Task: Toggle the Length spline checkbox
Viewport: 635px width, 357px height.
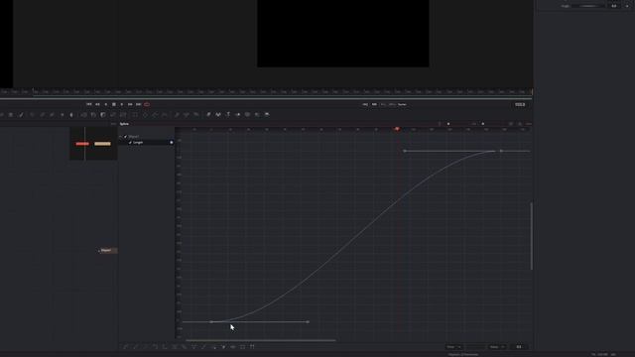Action: tap(130, 143)
